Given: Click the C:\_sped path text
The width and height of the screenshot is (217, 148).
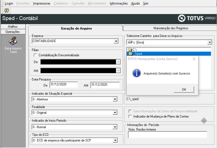Looking at the screenshot, I should point(132,99).
